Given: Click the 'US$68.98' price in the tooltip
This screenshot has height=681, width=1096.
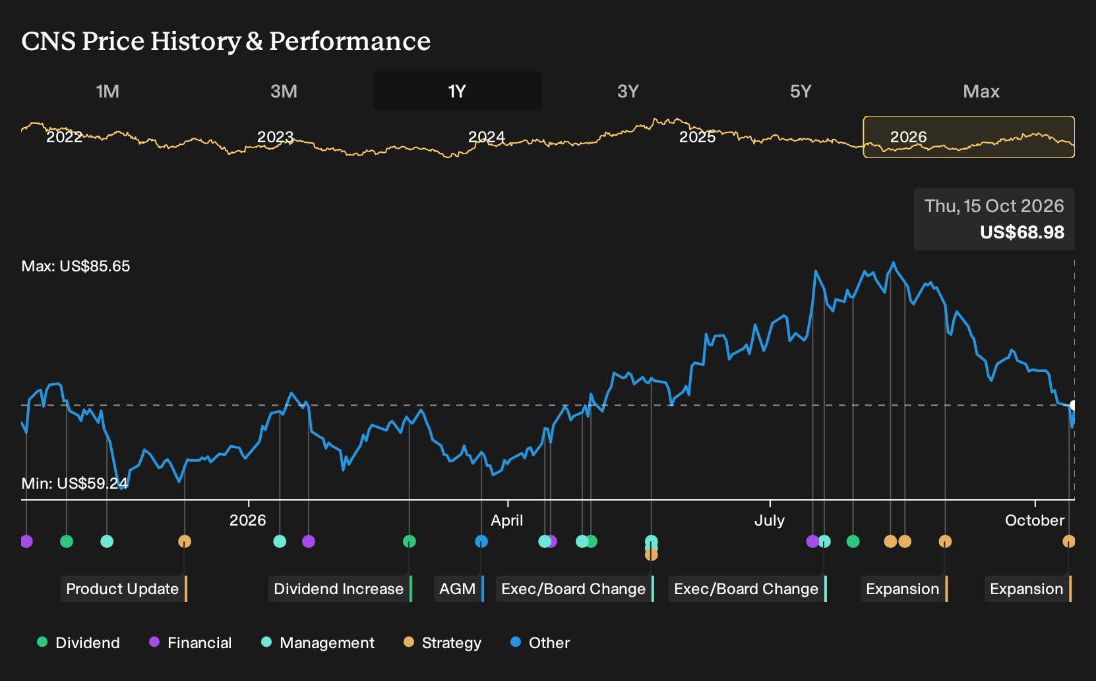Looking at the screenshot, I should pos(1022,232).
